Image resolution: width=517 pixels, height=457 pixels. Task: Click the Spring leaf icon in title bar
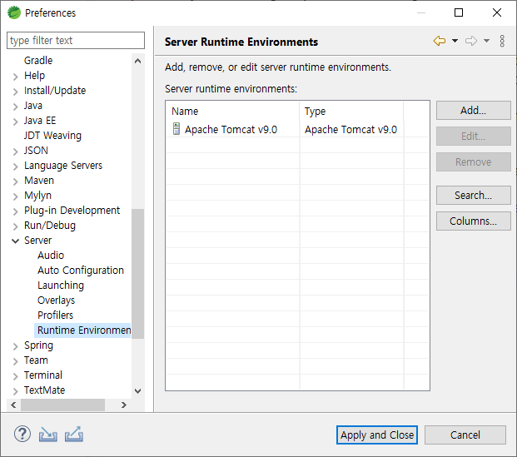(x=14, y=12)
